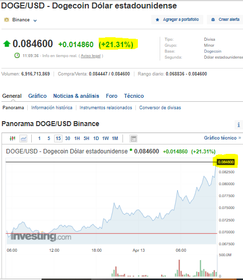
Task: Add pair via Agregar a portafolio button
Action: pyautogui.click(x=177, y=20)
